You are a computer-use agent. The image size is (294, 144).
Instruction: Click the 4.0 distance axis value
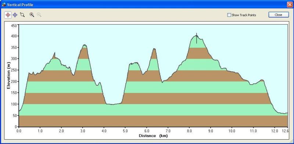point(104,131)
